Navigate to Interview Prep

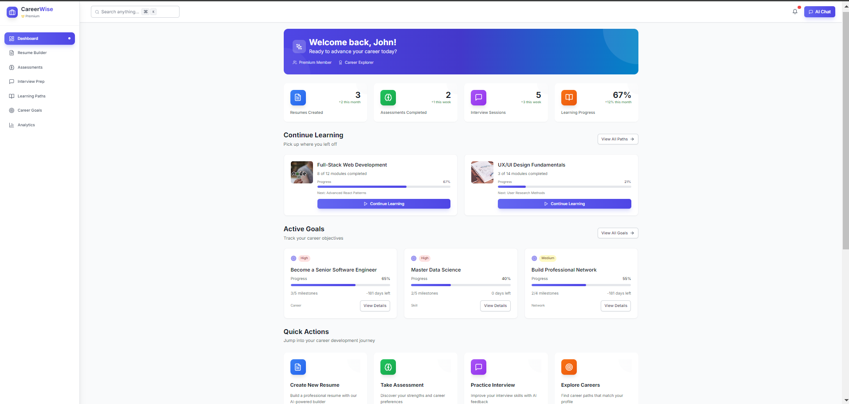(x=39, y=82)
